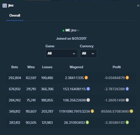Viewport: 140px width, 135px height.
Task: Click the Ethereum icon next to -2.78726388 profit
Action: (x=127, y=89)
